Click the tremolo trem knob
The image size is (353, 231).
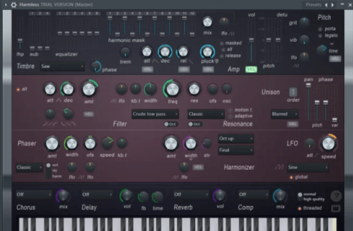(x=125, y=52)
